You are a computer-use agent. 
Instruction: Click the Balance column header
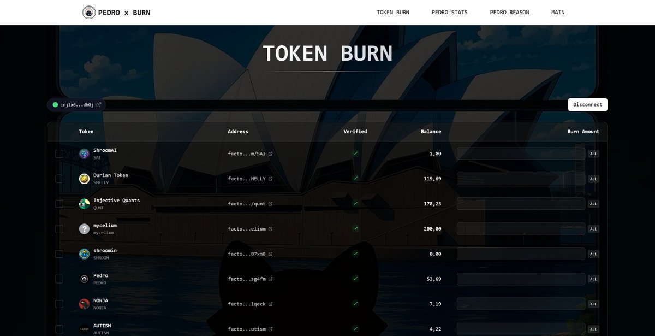[431, 132]
